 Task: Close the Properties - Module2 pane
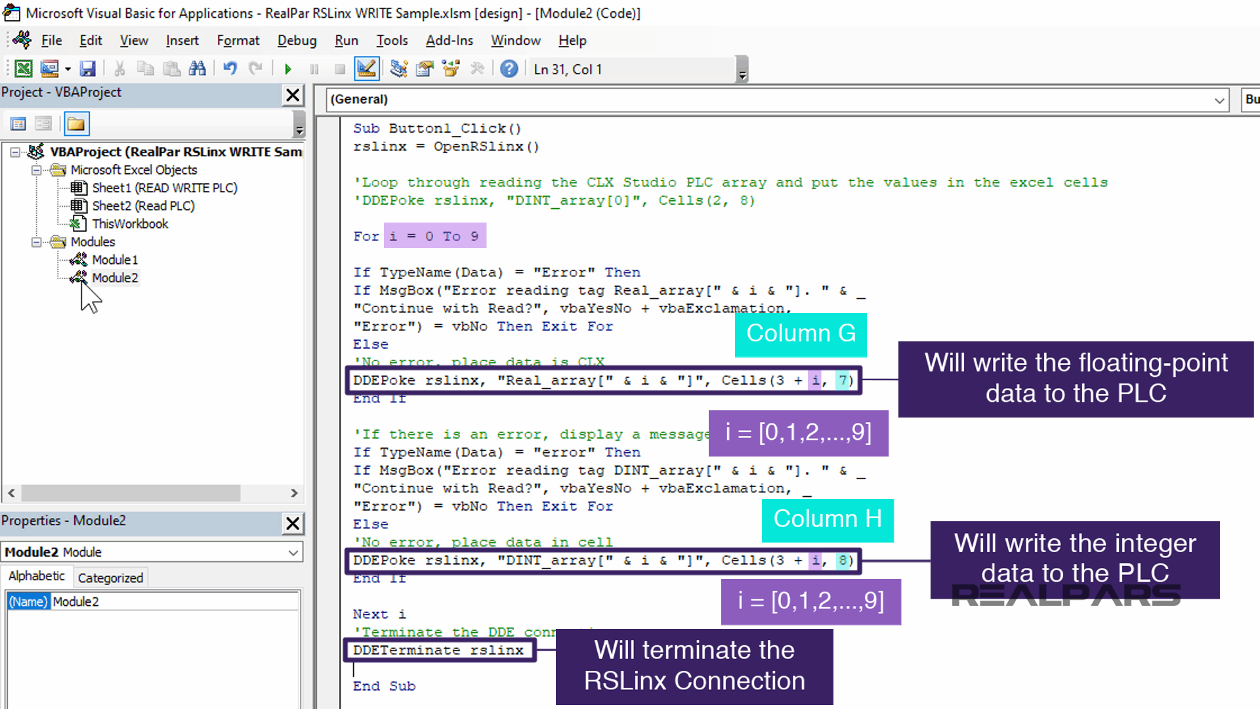coord(293,523)
